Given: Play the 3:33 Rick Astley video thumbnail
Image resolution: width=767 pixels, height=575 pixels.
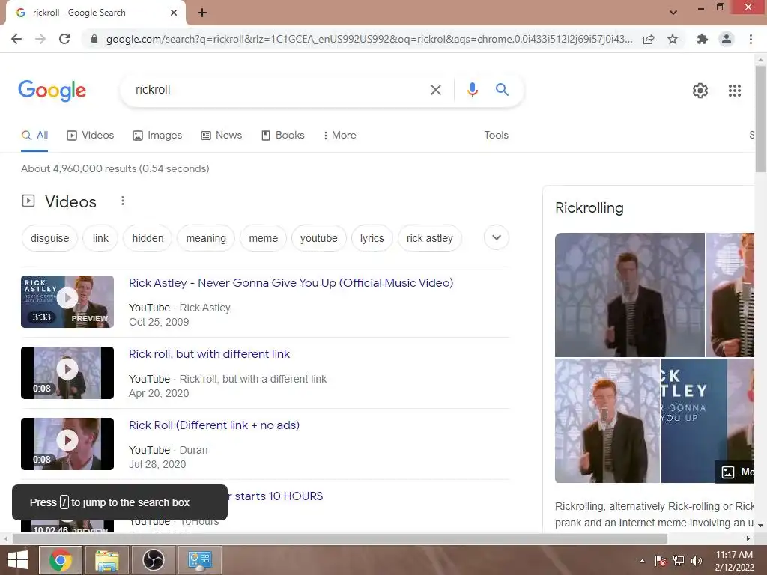Looking at the screenshot, I should point(67,302).
